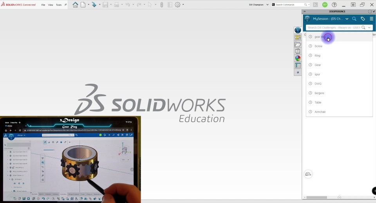Viewport: 376px width, 203px height.
Task: Select recent search 'Armchair'
Action: pos(339,112)
